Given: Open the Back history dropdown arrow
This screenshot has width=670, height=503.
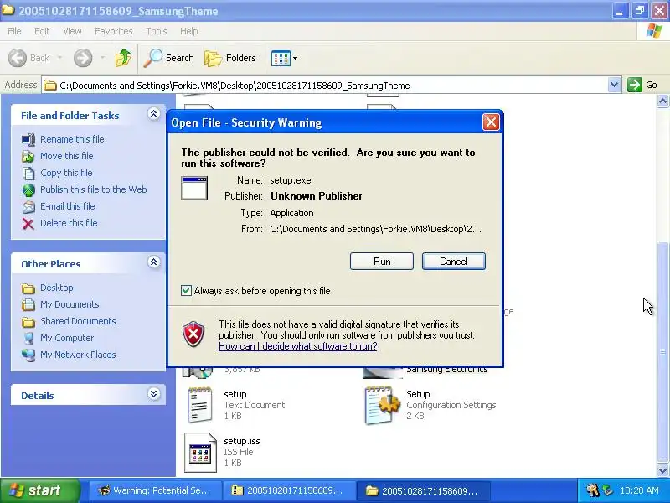Looking at the screenshot, I should click(59, 58).
